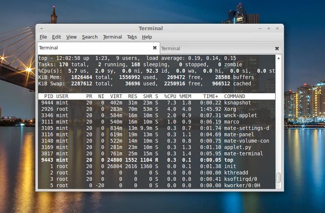Viewport: 325px width, 213px height.
Task: Click the mate-volume-con process name
Action: [247, 141]
